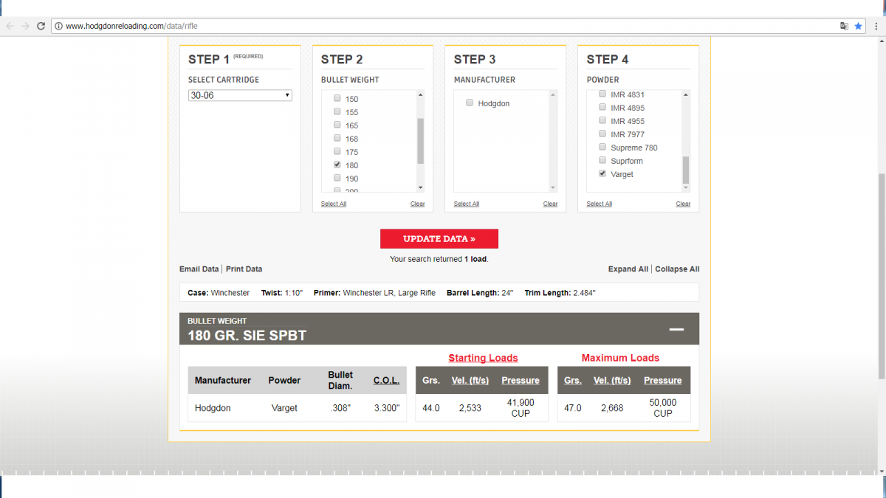
Task: Tick the 190 bullet weight checkbox
Action: pos(337,178)
